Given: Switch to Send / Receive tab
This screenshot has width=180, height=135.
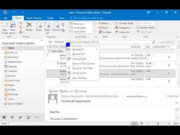Looking at the screenshot, I should pos(34,18).
